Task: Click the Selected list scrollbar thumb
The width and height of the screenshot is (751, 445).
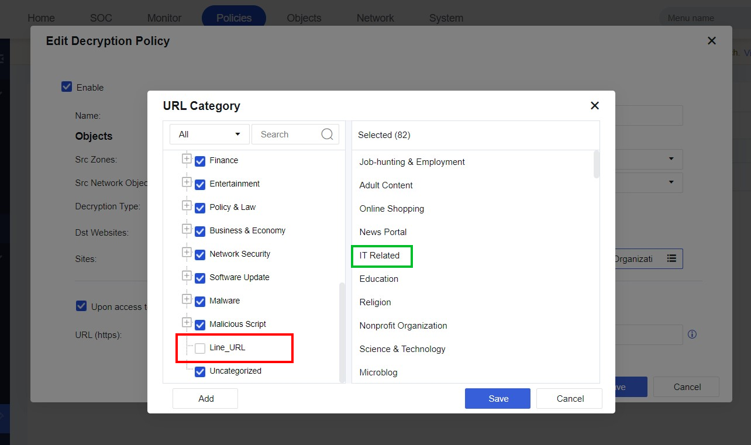Action: tap(596, 164)
